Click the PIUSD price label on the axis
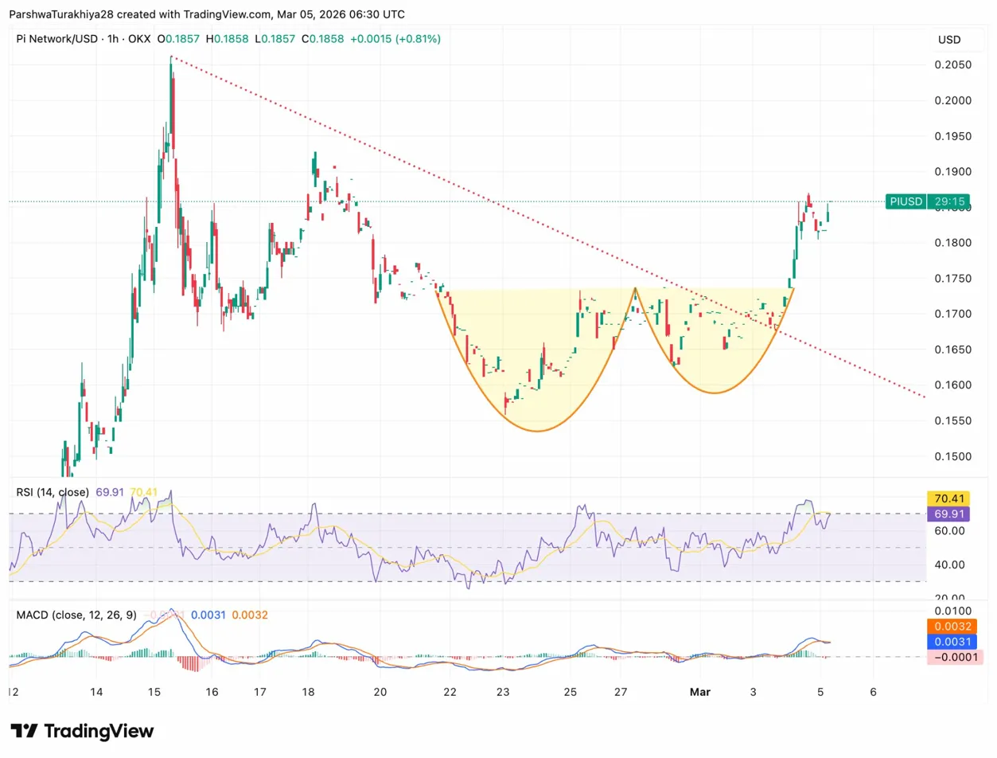The image size is (997, 758). (905, 202)
